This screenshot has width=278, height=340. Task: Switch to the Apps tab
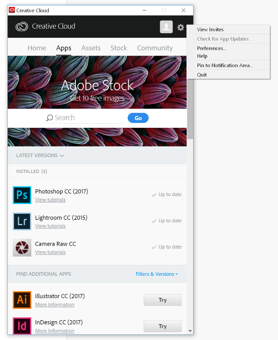64,48
